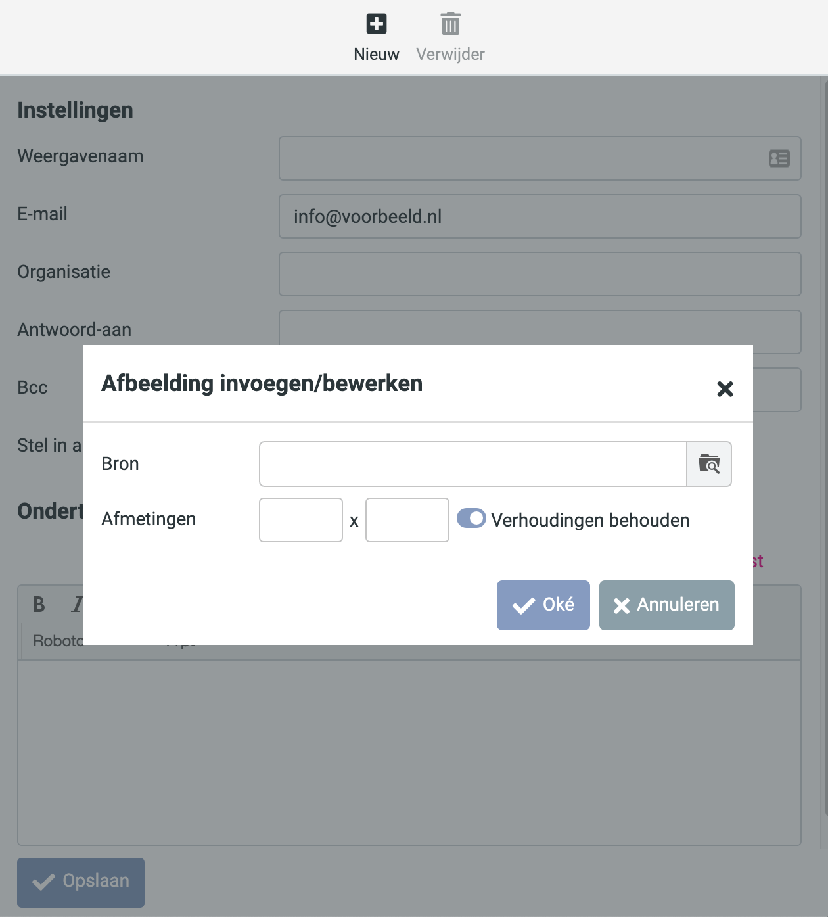Viewport: 828px width, 917px height.
Task: Focus the width field under Afmetingen
Action: pos(301,520)
